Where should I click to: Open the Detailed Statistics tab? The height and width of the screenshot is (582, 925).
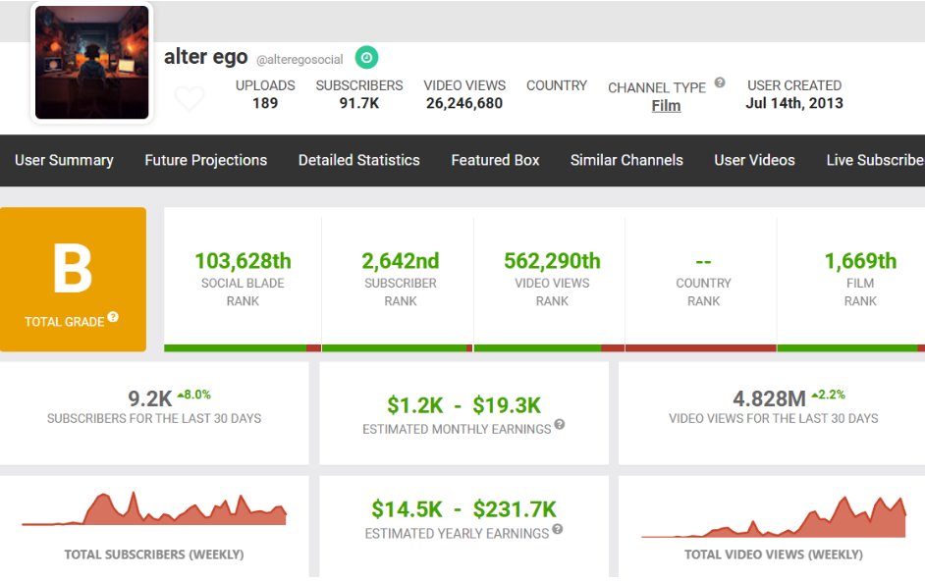358,160
